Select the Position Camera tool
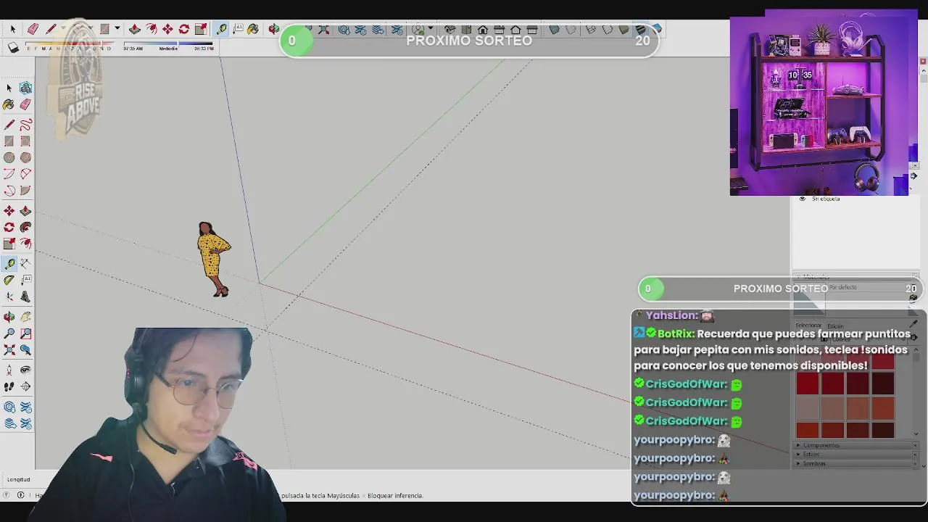 click(9, 370)
